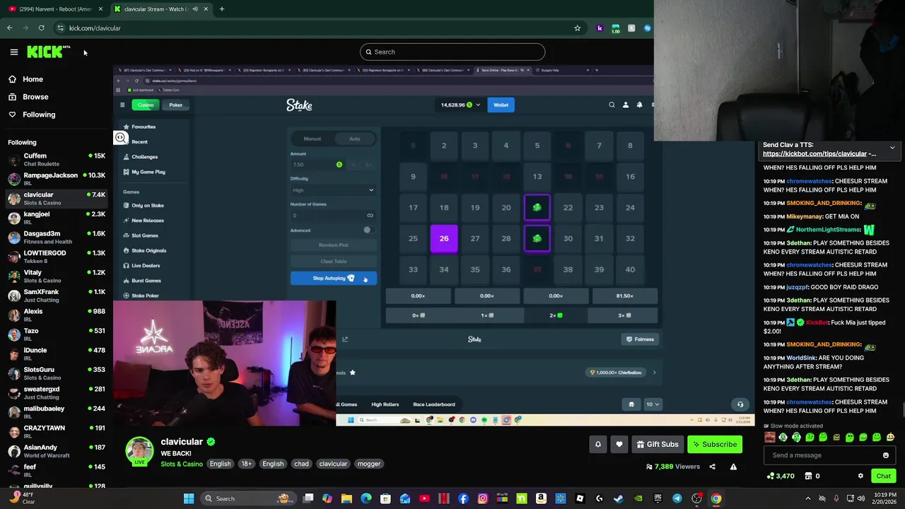Open the taskbar clock and date

(x=884, y=498)
